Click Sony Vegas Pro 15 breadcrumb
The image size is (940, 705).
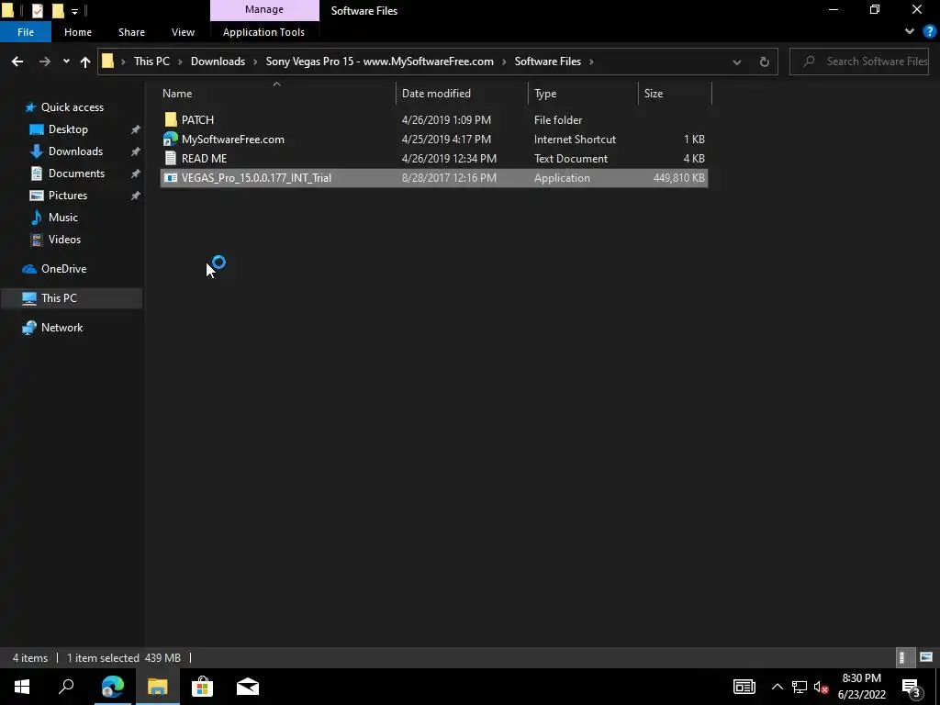[379, 62]
